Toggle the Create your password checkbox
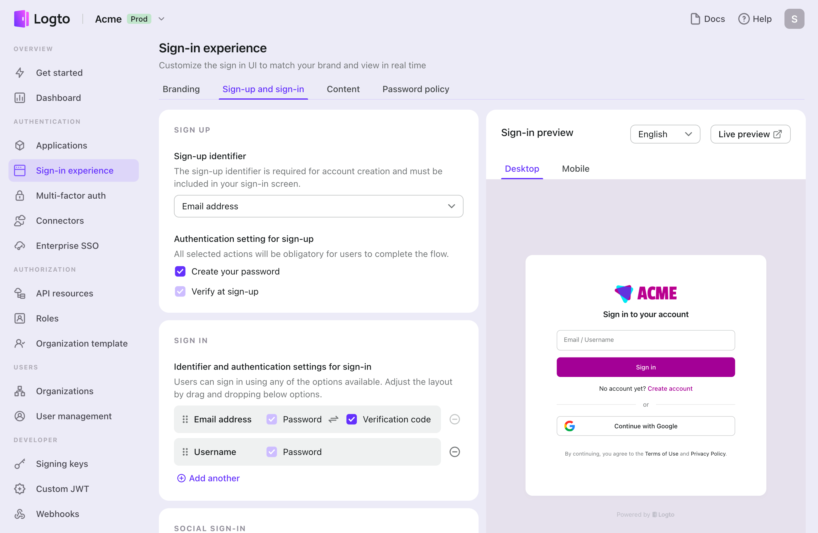Viewport: 818px width, 533px height. click(x=180, y=272)
